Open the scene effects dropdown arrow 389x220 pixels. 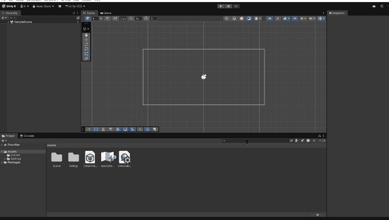click(x=289, y=18)
